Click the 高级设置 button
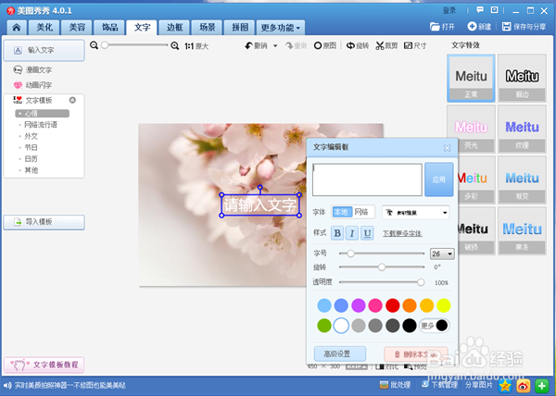Image resolution: width=556 pixels, height=396 pixels. pos(340,353)
